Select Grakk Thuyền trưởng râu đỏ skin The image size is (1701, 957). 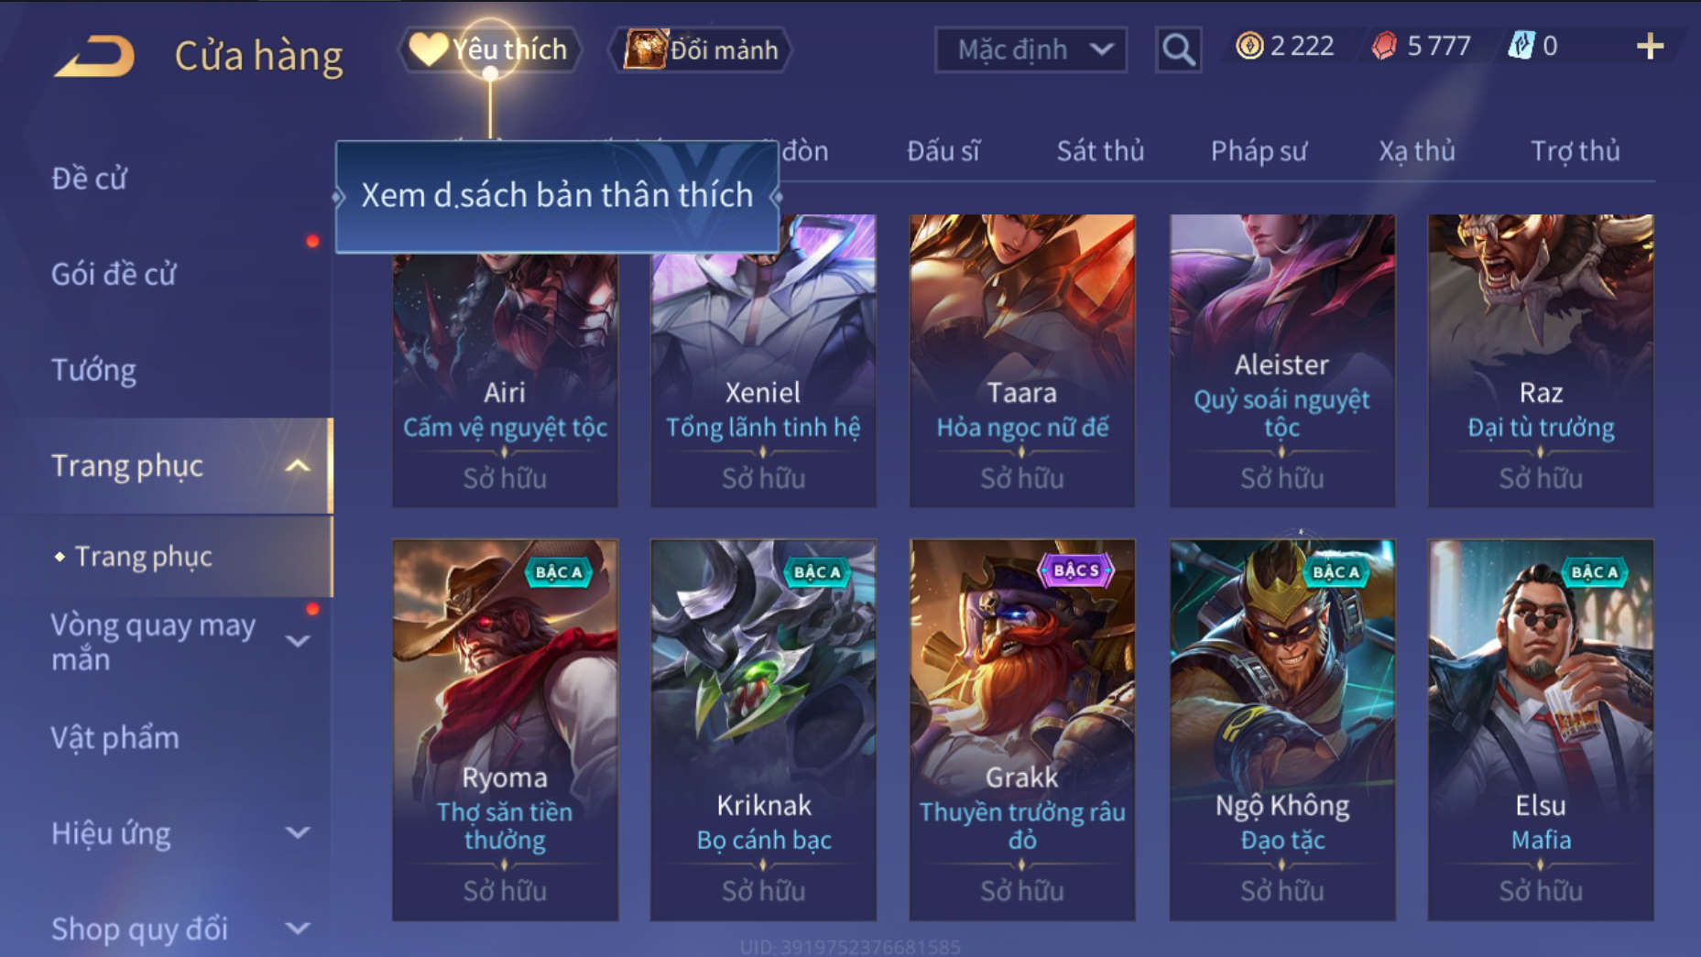pos(1021,730)
